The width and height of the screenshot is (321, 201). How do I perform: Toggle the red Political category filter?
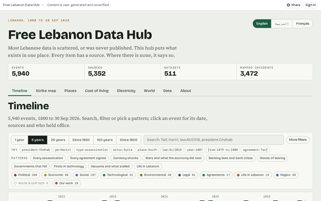(x=26, y=175)
